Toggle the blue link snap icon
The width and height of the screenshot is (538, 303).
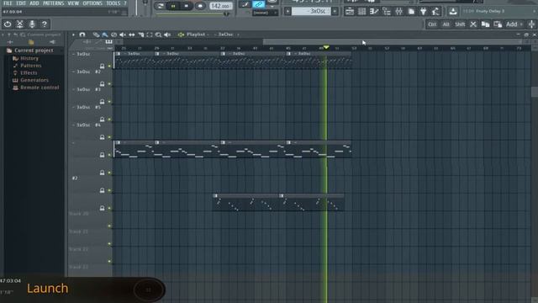(258, 4)
